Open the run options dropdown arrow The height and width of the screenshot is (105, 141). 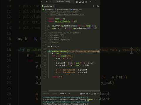pyautogui.click(x=95, y=6)
